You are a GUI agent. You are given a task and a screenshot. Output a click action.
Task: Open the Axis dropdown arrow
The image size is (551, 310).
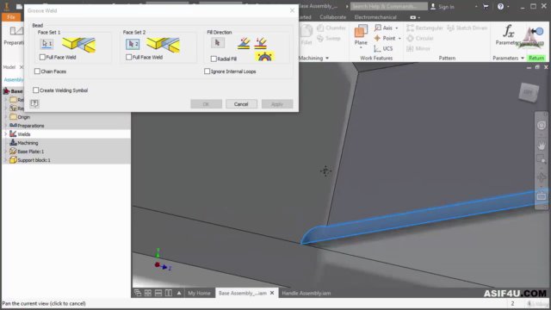coord(397,28)
